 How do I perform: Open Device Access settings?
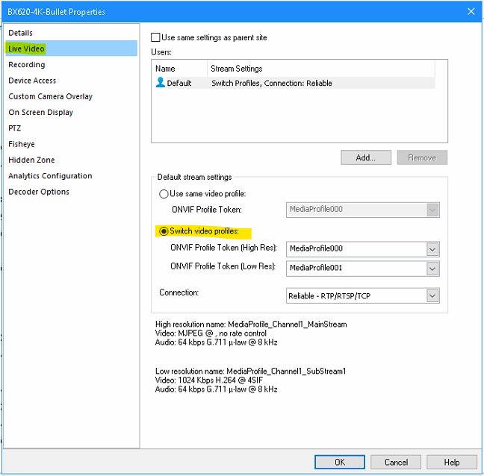(x=32, y=81)
